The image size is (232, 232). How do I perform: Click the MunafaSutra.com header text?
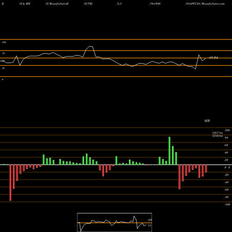pos(213,4)
